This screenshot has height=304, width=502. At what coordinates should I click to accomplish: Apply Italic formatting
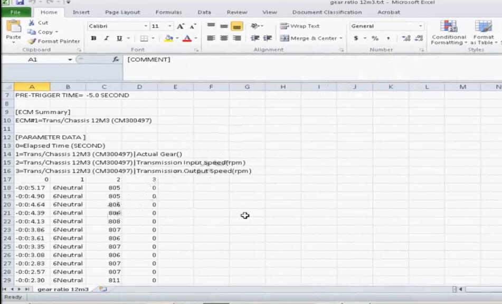pyautogui.click(x=107, y=39)
